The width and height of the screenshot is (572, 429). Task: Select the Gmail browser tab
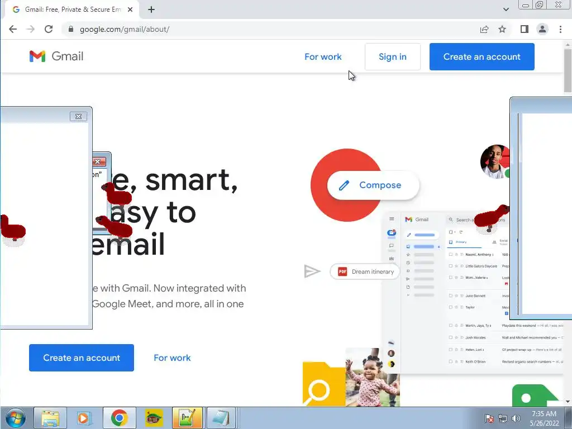(x=71, y=9)
